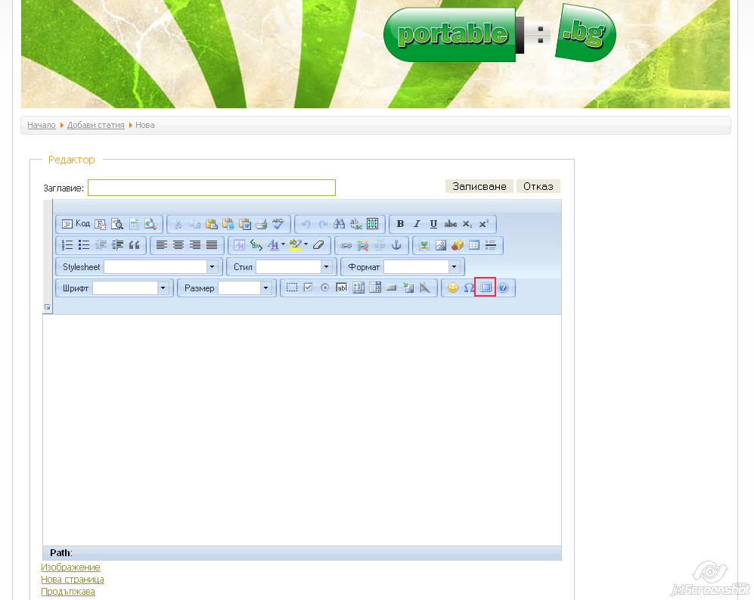Click inside the editor text area
The height and width of the screenshot is (600, 754).
pyautogui.click(x=302, y=430)
